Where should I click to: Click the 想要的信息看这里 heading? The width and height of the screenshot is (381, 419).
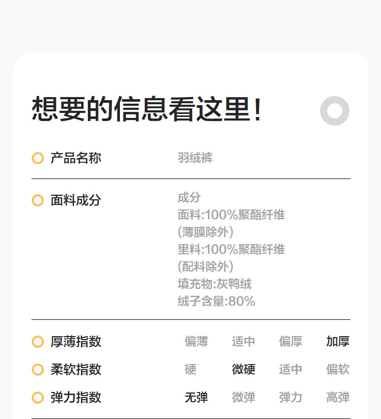coord(147,110)
